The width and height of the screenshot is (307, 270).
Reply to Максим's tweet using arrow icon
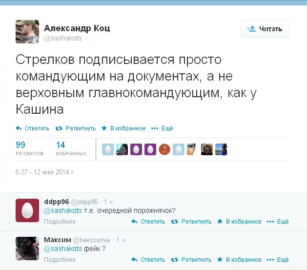(x=134, y=260)
